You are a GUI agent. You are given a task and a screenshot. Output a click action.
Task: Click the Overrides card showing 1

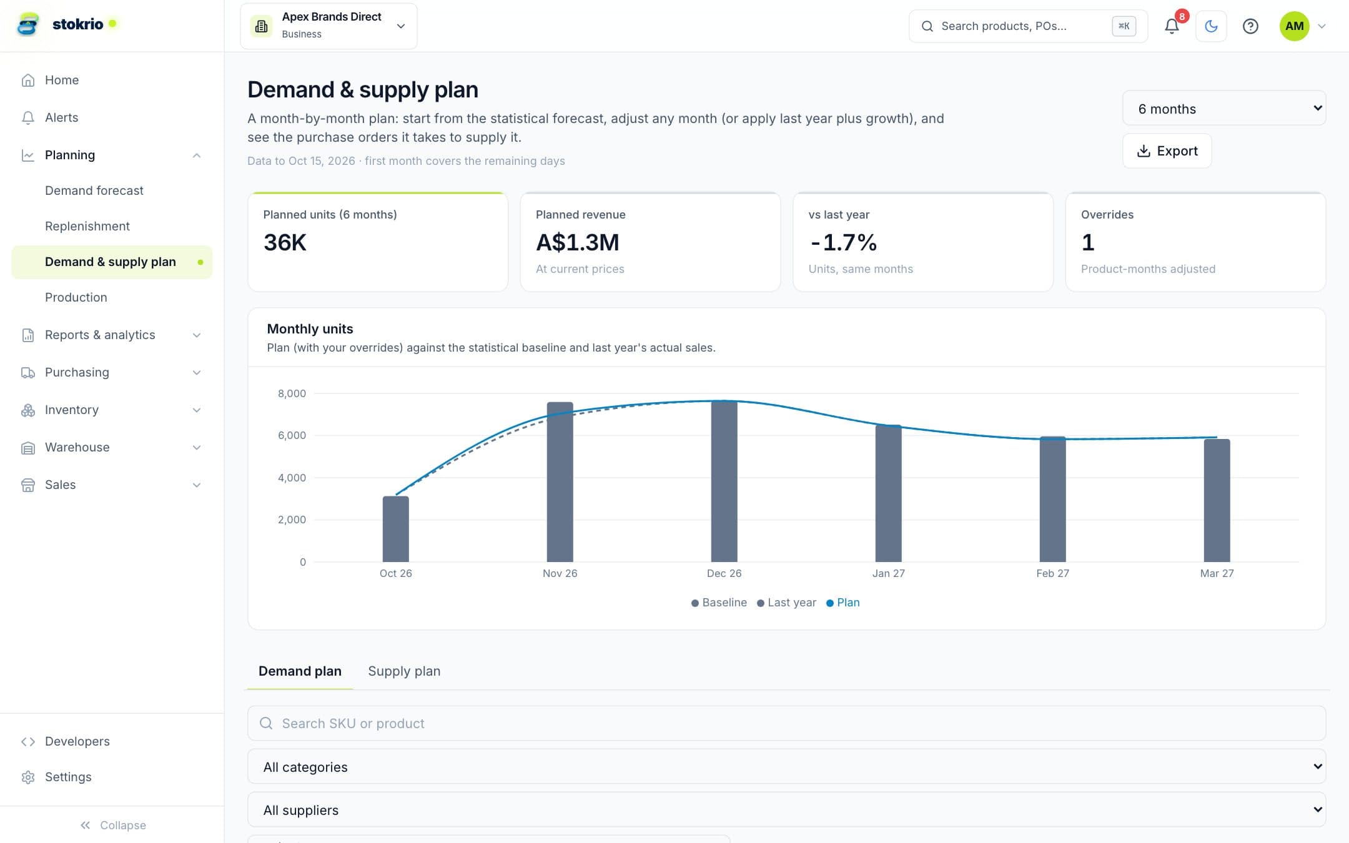(1195, 242)
